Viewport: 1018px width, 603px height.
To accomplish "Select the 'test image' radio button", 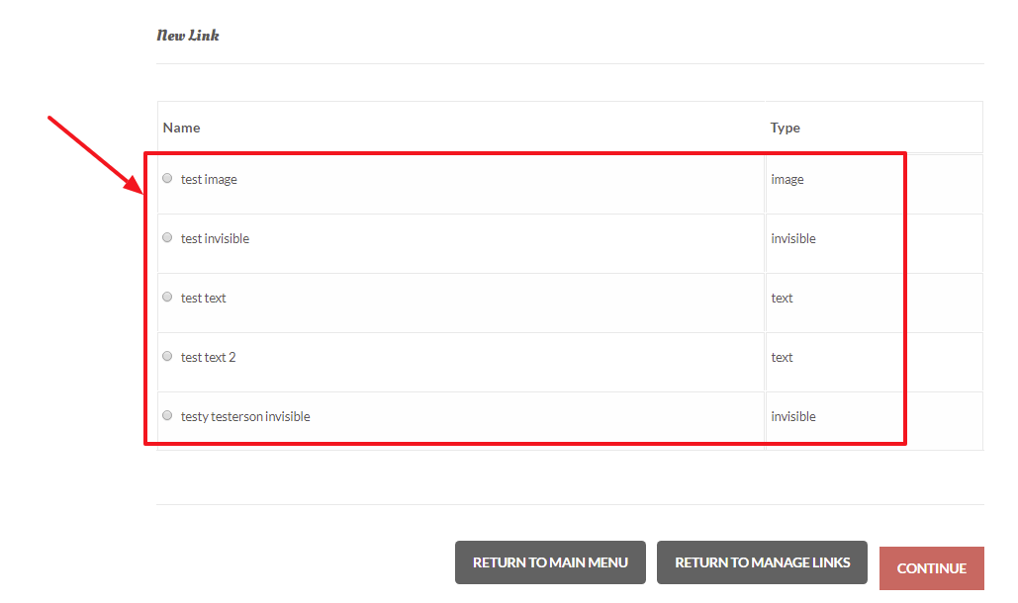I will point(167,178).
